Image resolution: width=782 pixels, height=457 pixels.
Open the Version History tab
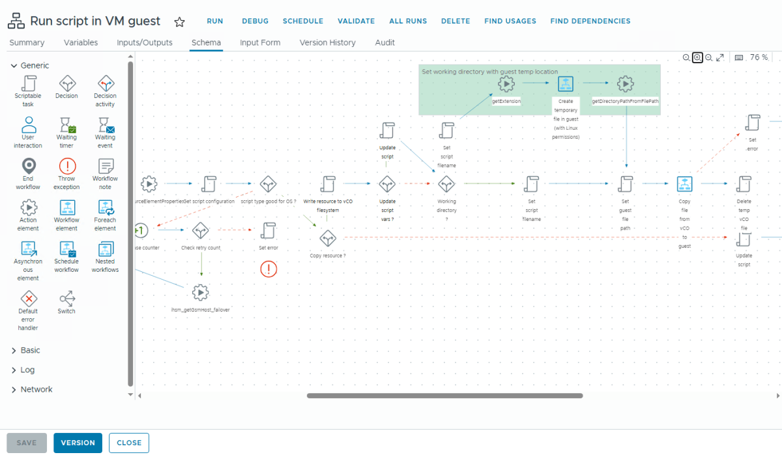pyautogui.click(x=327, y=42)
